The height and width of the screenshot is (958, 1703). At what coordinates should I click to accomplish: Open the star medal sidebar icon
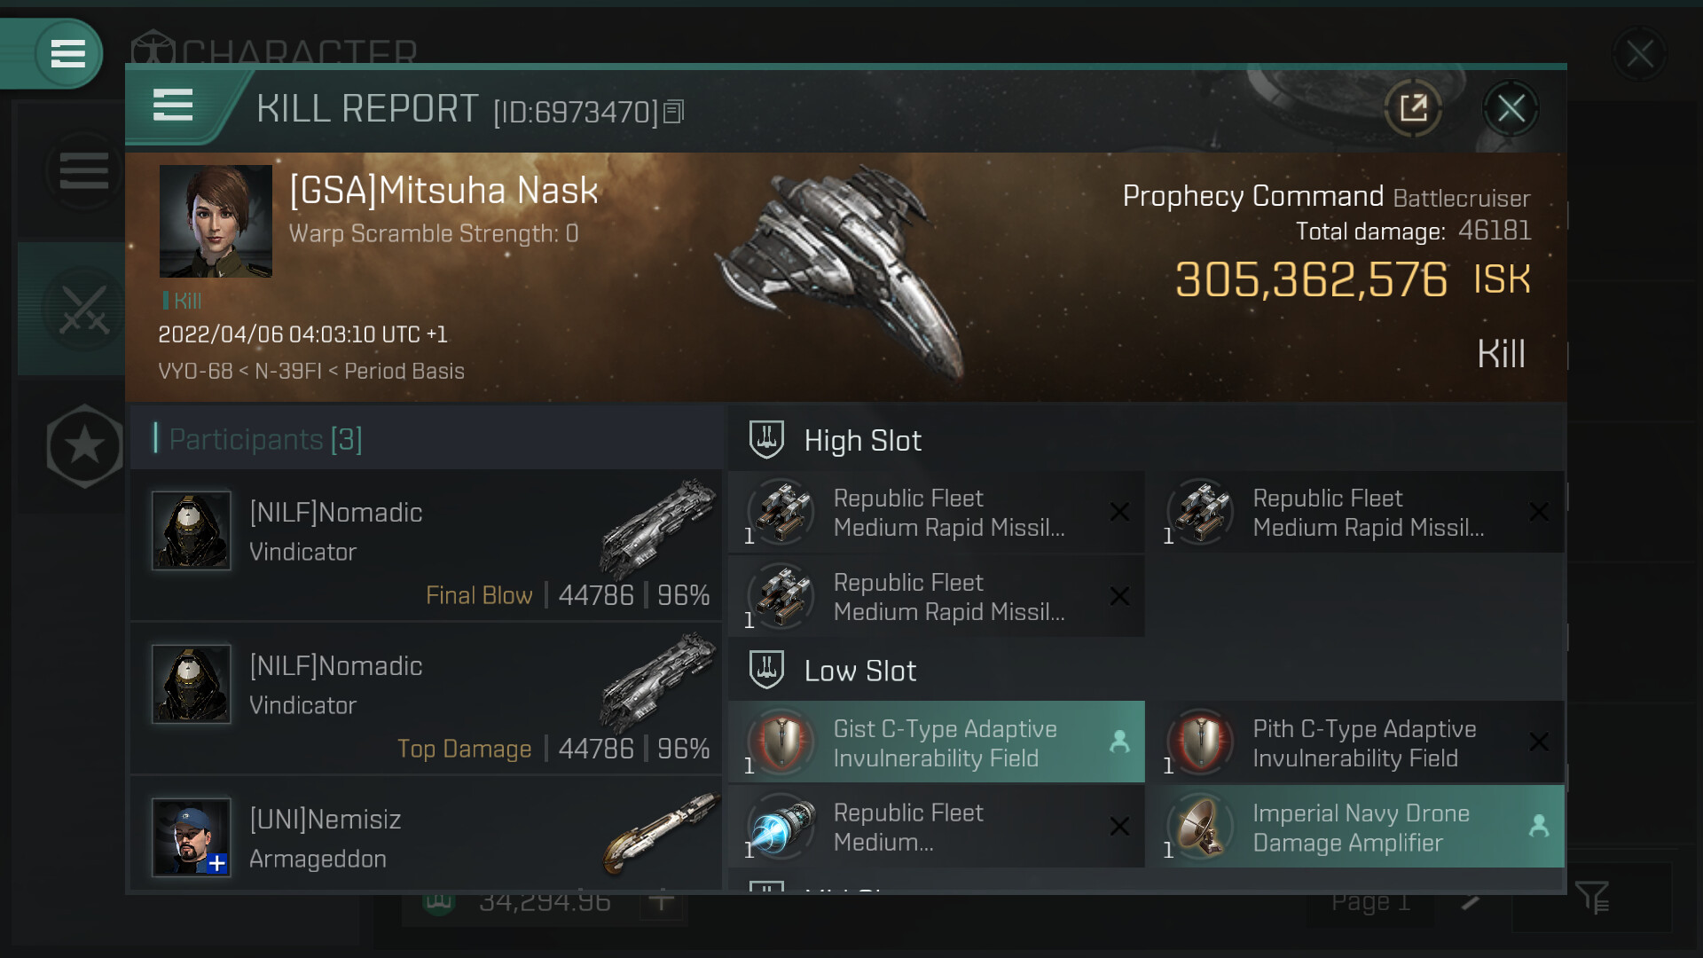tap(83, 445)
